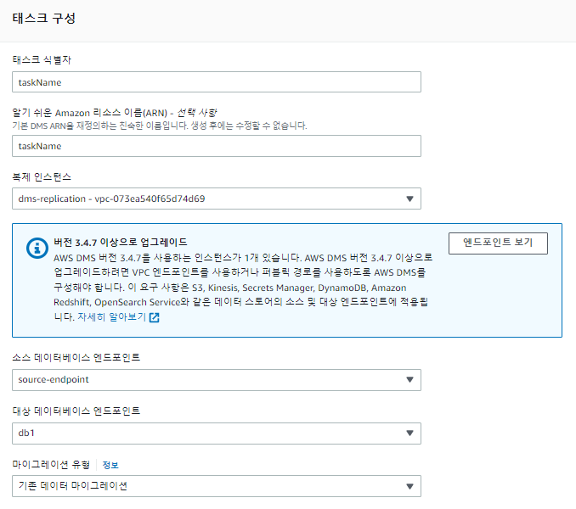Click the task identifier input field
The height and width of the screenshot is (509, 576).
click(x=217, y=82)
